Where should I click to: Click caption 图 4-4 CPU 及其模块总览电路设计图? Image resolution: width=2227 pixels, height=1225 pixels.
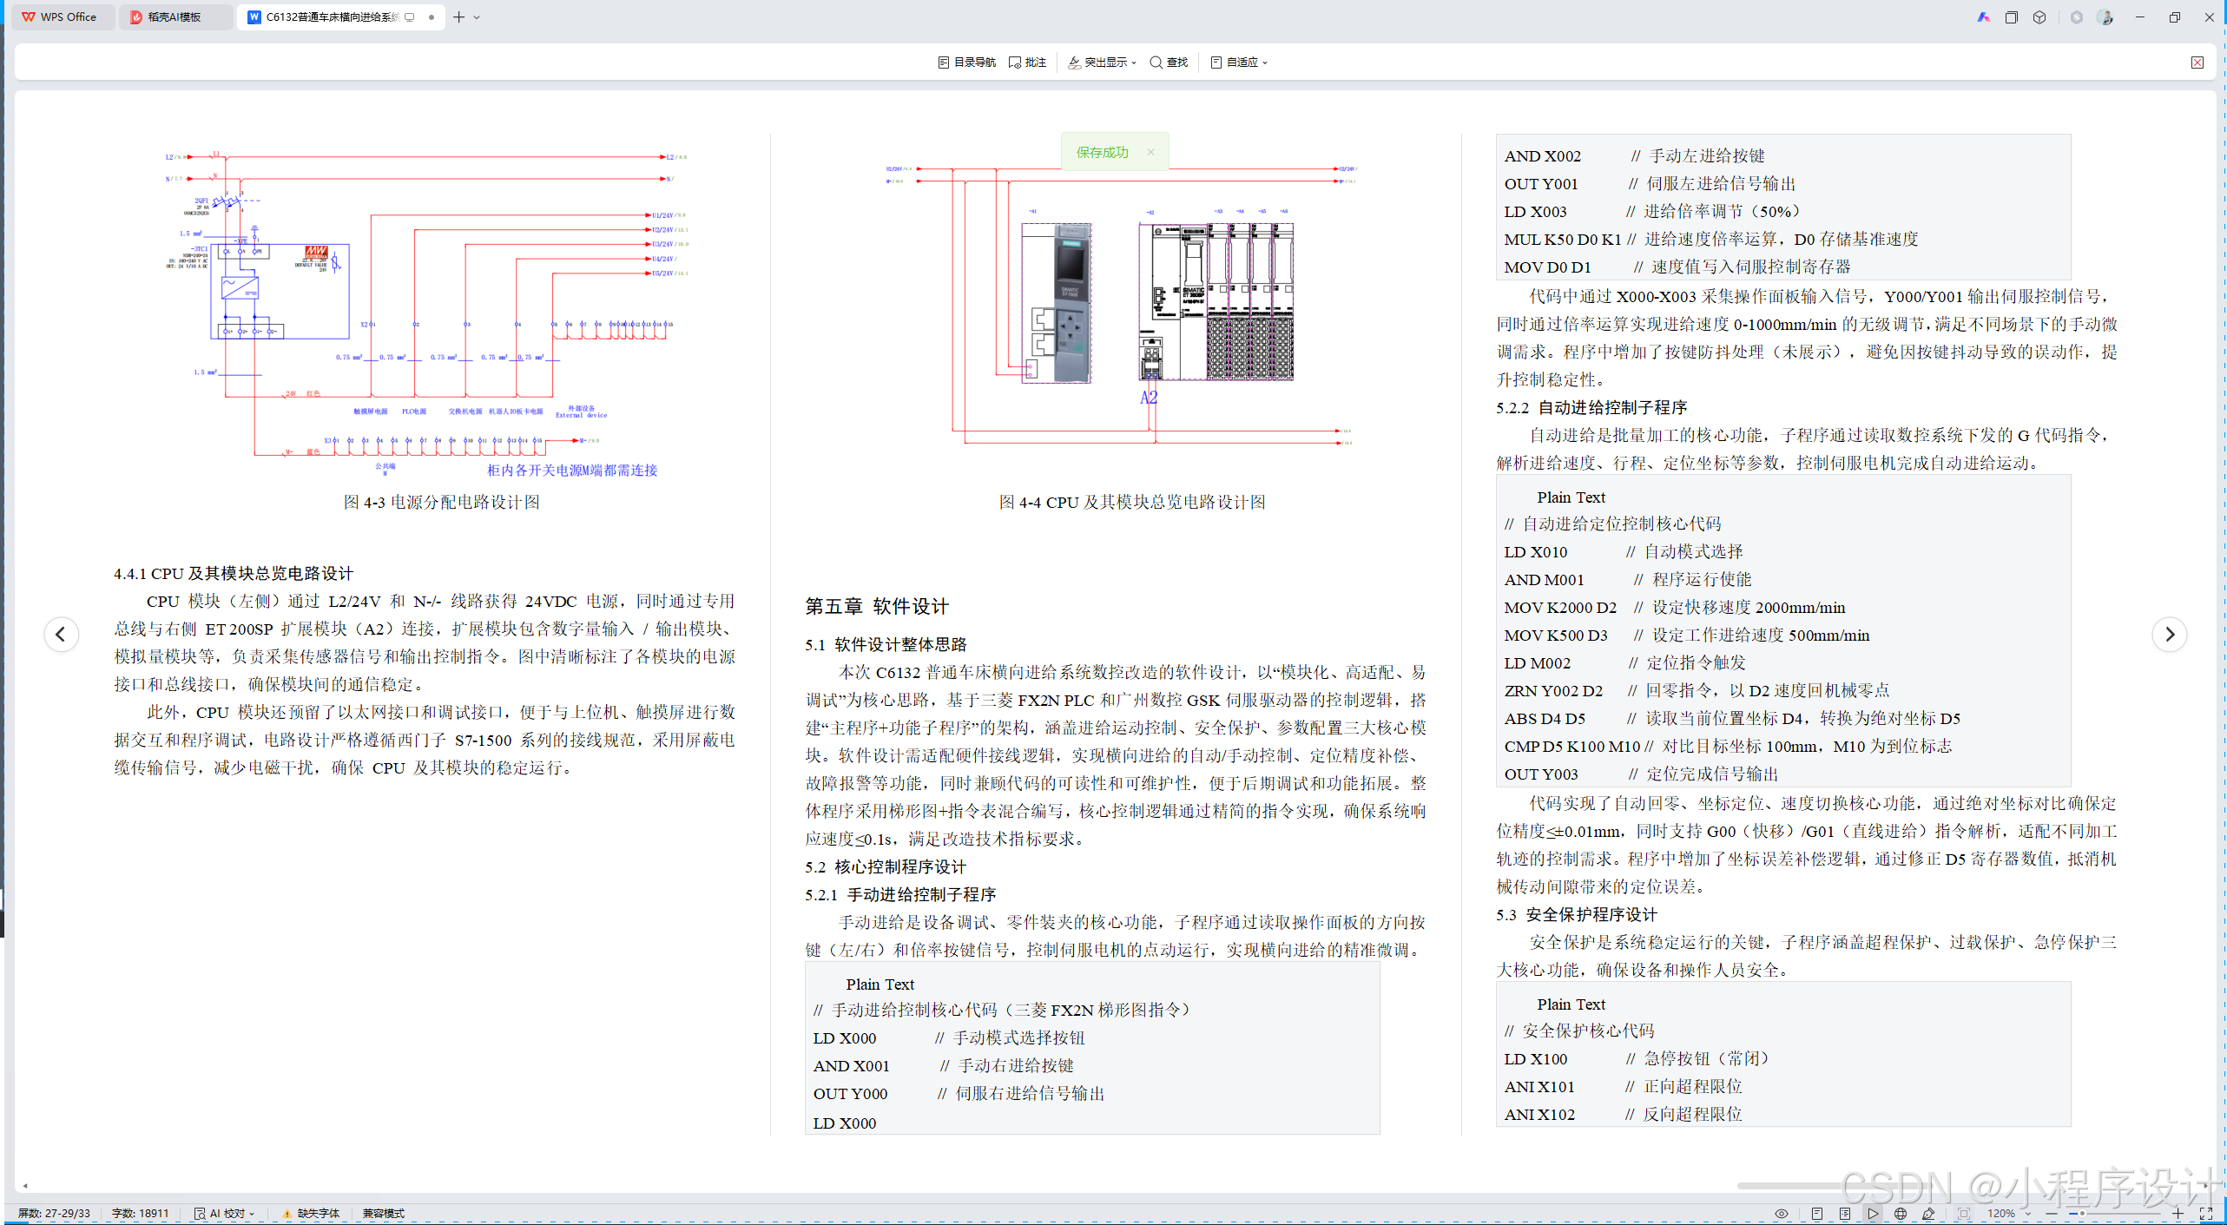[1131, 502]
